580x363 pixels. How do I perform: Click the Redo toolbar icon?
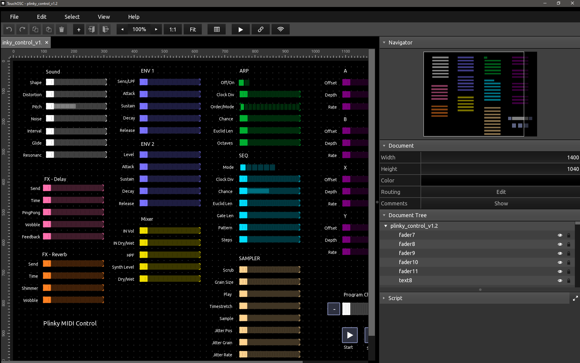22,29
